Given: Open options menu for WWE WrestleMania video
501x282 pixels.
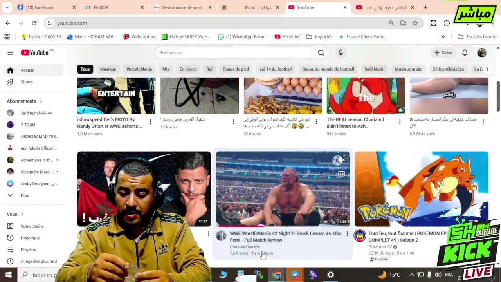Looking at the screenshot, I should pyautogui.click(x=347, y=234).
